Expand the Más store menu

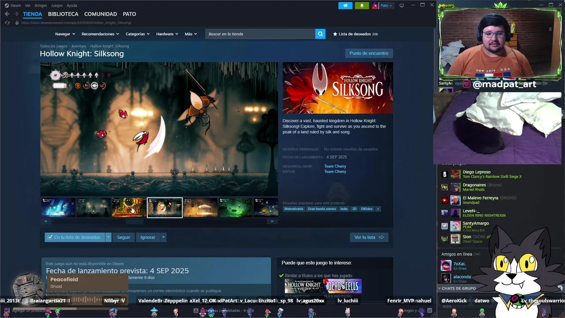coord(191,34)
